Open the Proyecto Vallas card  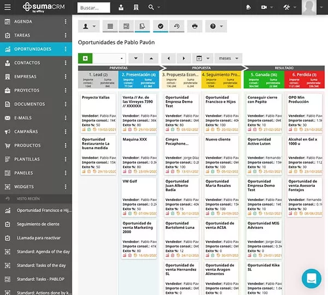(x=98, y=114)
